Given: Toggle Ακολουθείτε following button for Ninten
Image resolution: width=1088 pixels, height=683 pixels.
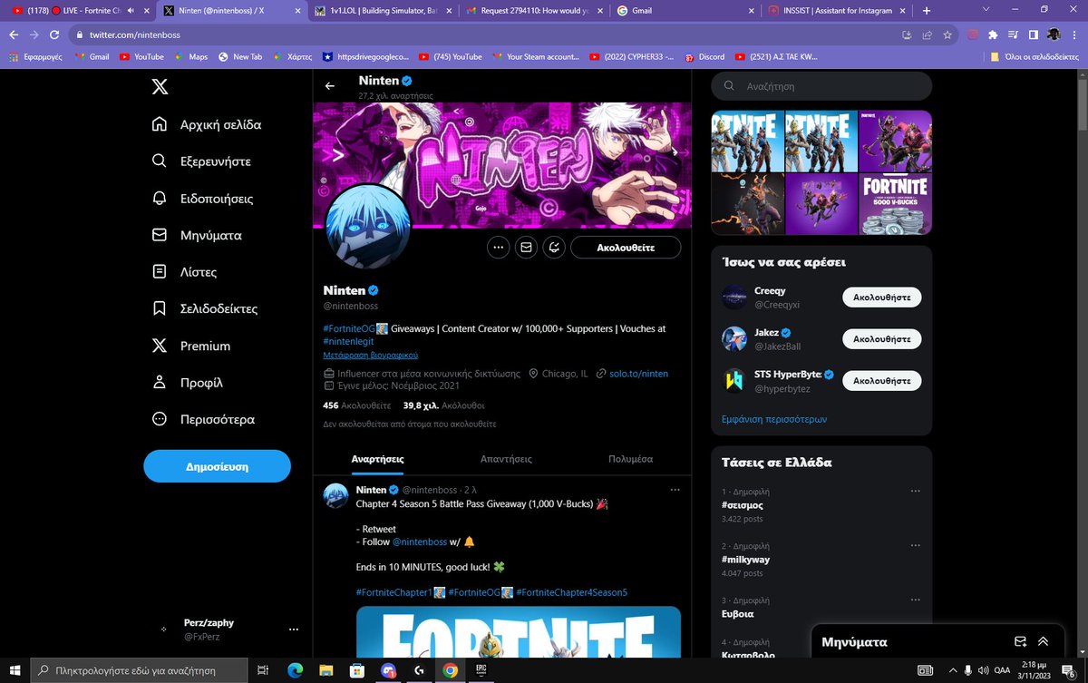Looking at the screenshot, I should 626,247.
